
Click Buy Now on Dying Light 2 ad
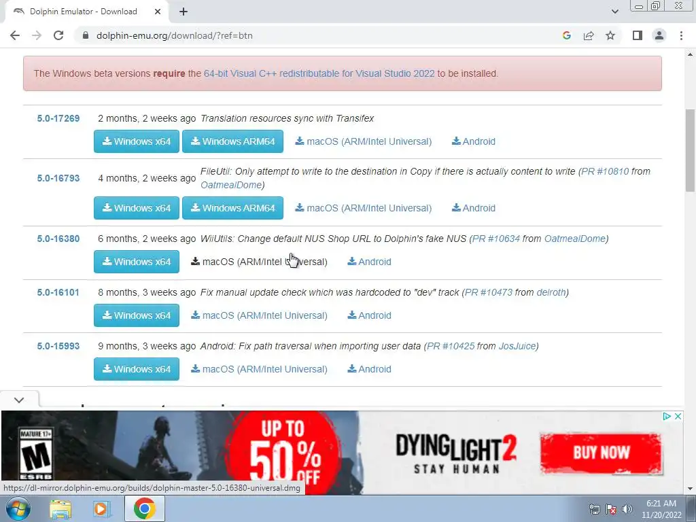601,453
